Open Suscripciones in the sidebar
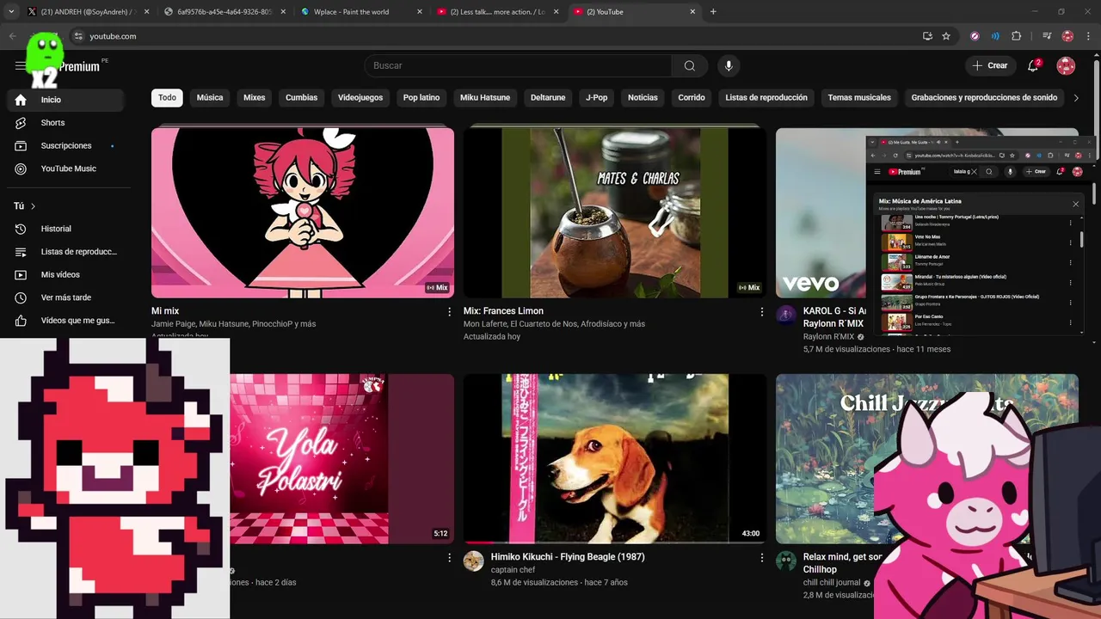Image resolution: width=1101 pixels, height=619 pixels. (x=65, y=146)
